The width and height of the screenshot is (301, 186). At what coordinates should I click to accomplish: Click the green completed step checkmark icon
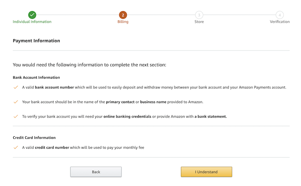[32, 15]
